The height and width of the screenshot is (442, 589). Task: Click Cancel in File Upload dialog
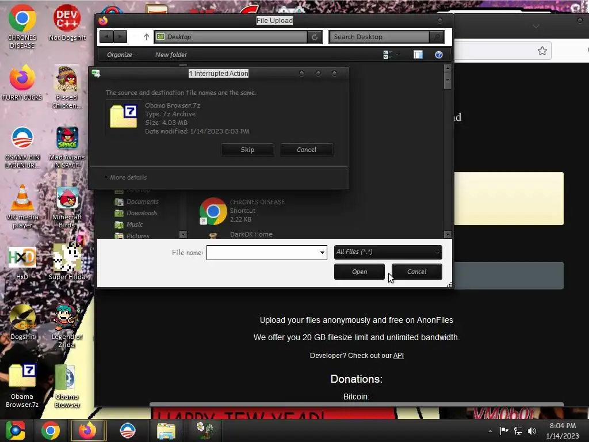click(x=417, y=272)
